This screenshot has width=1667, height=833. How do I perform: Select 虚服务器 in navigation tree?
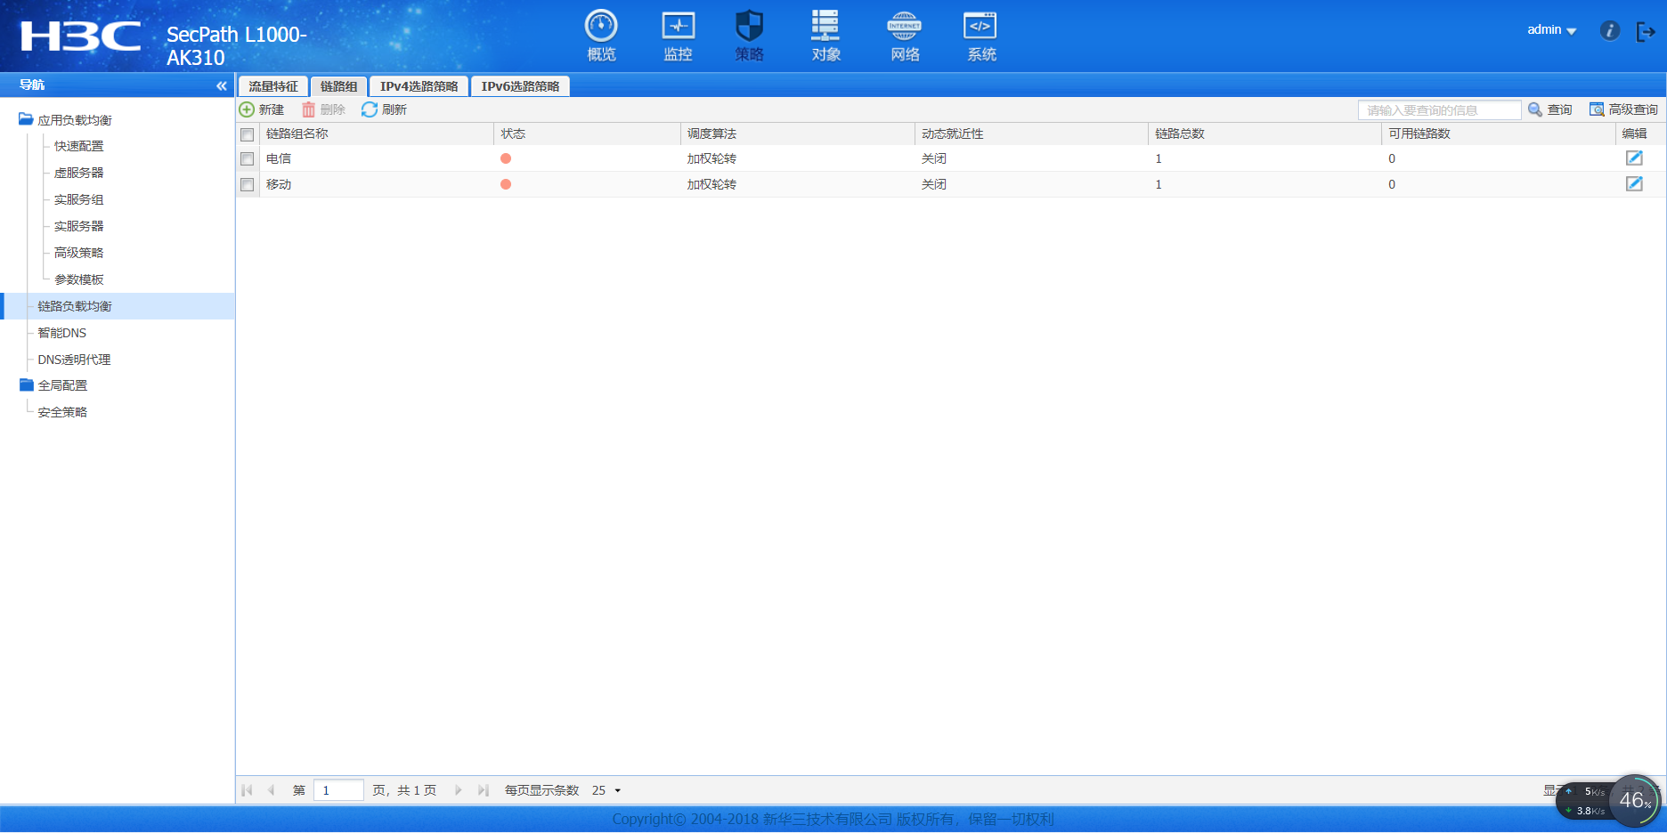click(x=79, y=173)
